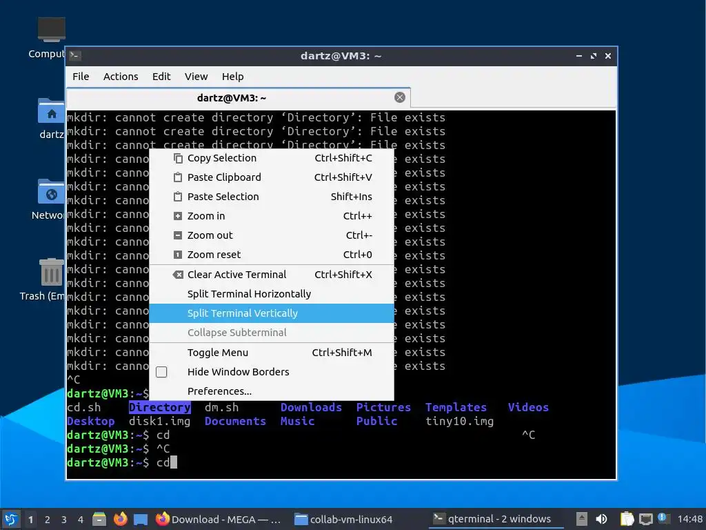
Task: Select the dartz@VM3: ~ terminal tab
Action: point(238,98)
